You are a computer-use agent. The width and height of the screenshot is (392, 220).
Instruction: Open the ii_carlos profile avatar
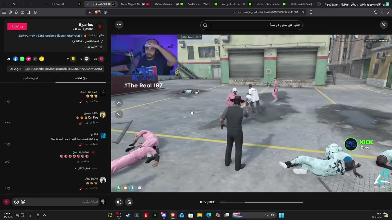(100, 27)
